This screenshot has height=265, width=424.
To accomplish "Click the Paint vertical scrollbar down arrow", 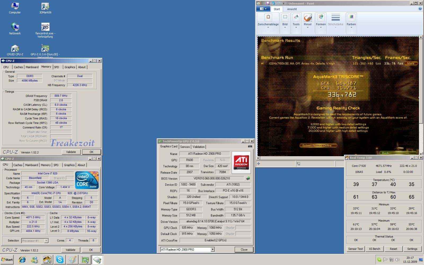I will pyautogui.click(x=421, y=153).
